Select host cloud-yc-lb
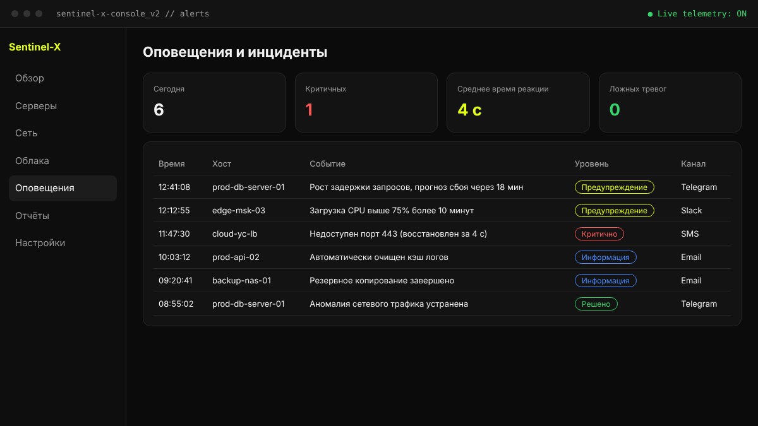 coord(234,234)
